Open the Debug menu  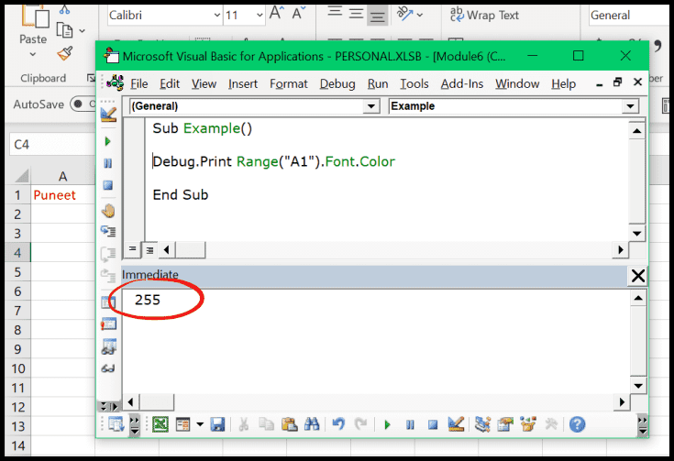tap(337, 83)
